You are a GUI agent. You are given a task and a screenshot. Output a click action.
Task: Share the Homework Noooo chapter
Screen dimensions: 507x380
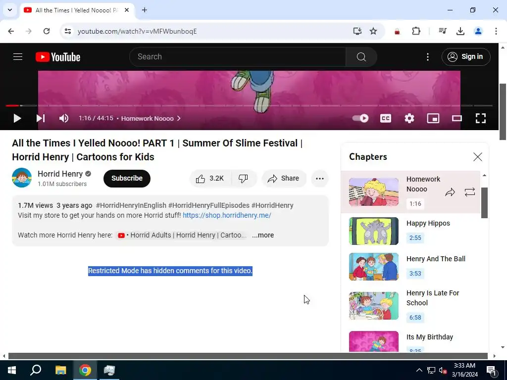(450, 192)
